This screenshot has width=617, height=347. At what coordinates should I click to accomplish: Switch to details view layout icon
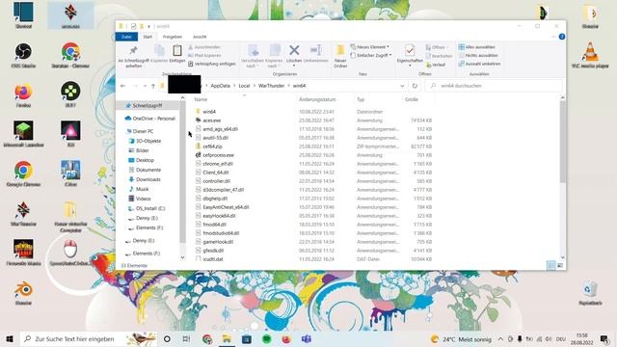pyautogui.click(x=551, y=266)
